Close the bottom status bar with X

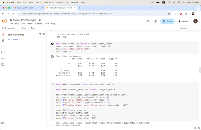coord(199,128)
